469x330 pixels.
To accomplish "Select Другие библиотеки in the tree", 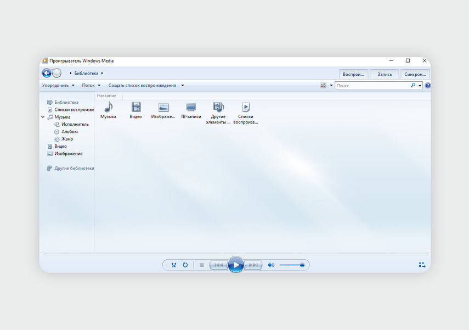I will [x=74, y=168].
